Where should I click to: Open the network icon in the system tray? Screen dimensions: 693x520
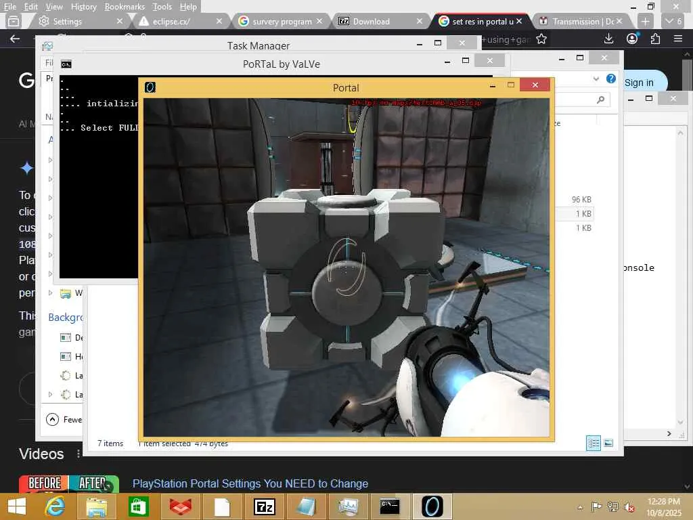pos(612,506)
